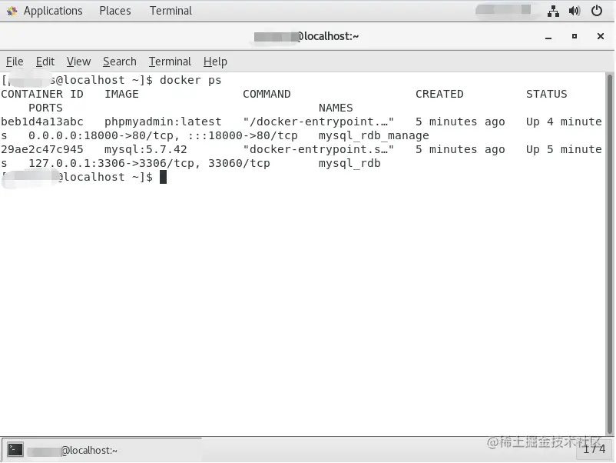Open the File menu

click(14, 62)
